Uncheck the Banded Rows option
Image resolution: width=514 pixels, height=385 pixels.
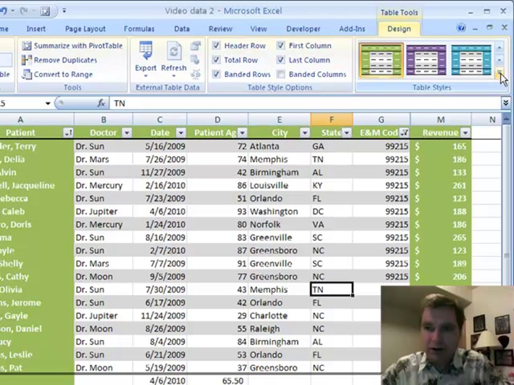tap(216, 74)
